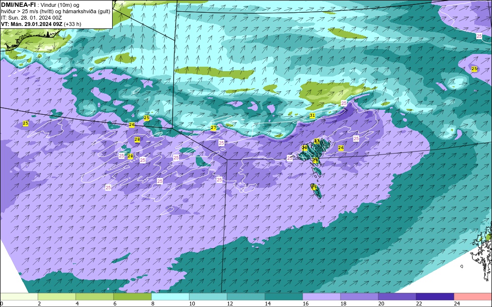Image resolution: width=492 pixels, height=307 pixels.
Task: Click the "(+33 h)" forecast offset text
Action: [72, 24]
